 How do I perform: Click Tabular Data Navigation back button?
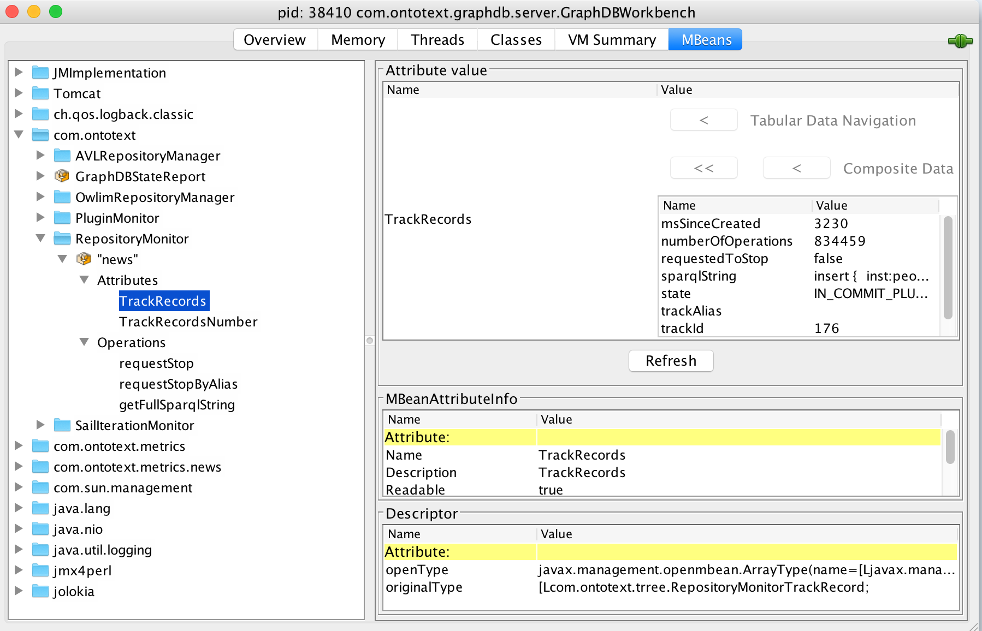click(x=704, y=120)
